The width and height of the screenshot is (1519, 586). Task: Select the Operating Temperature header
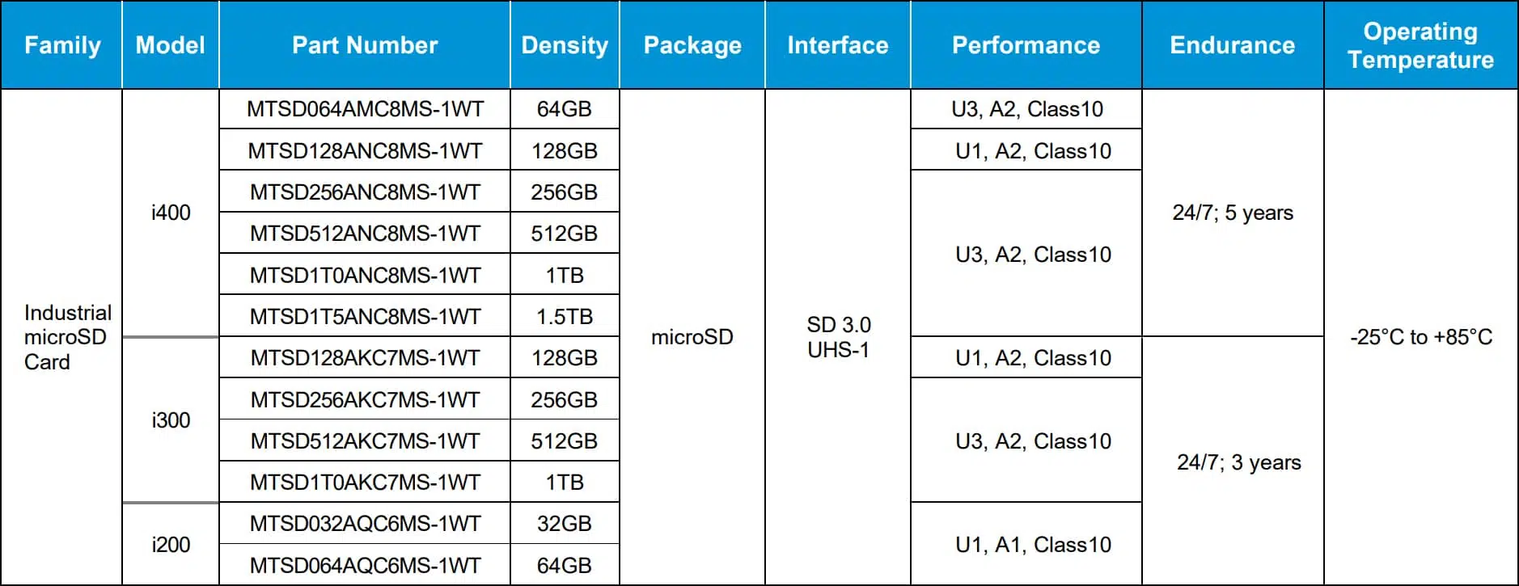(x=1421, y=44)
